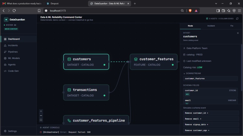Open the Brave wallet icon
243x136 pixels.
click(223, 11)
